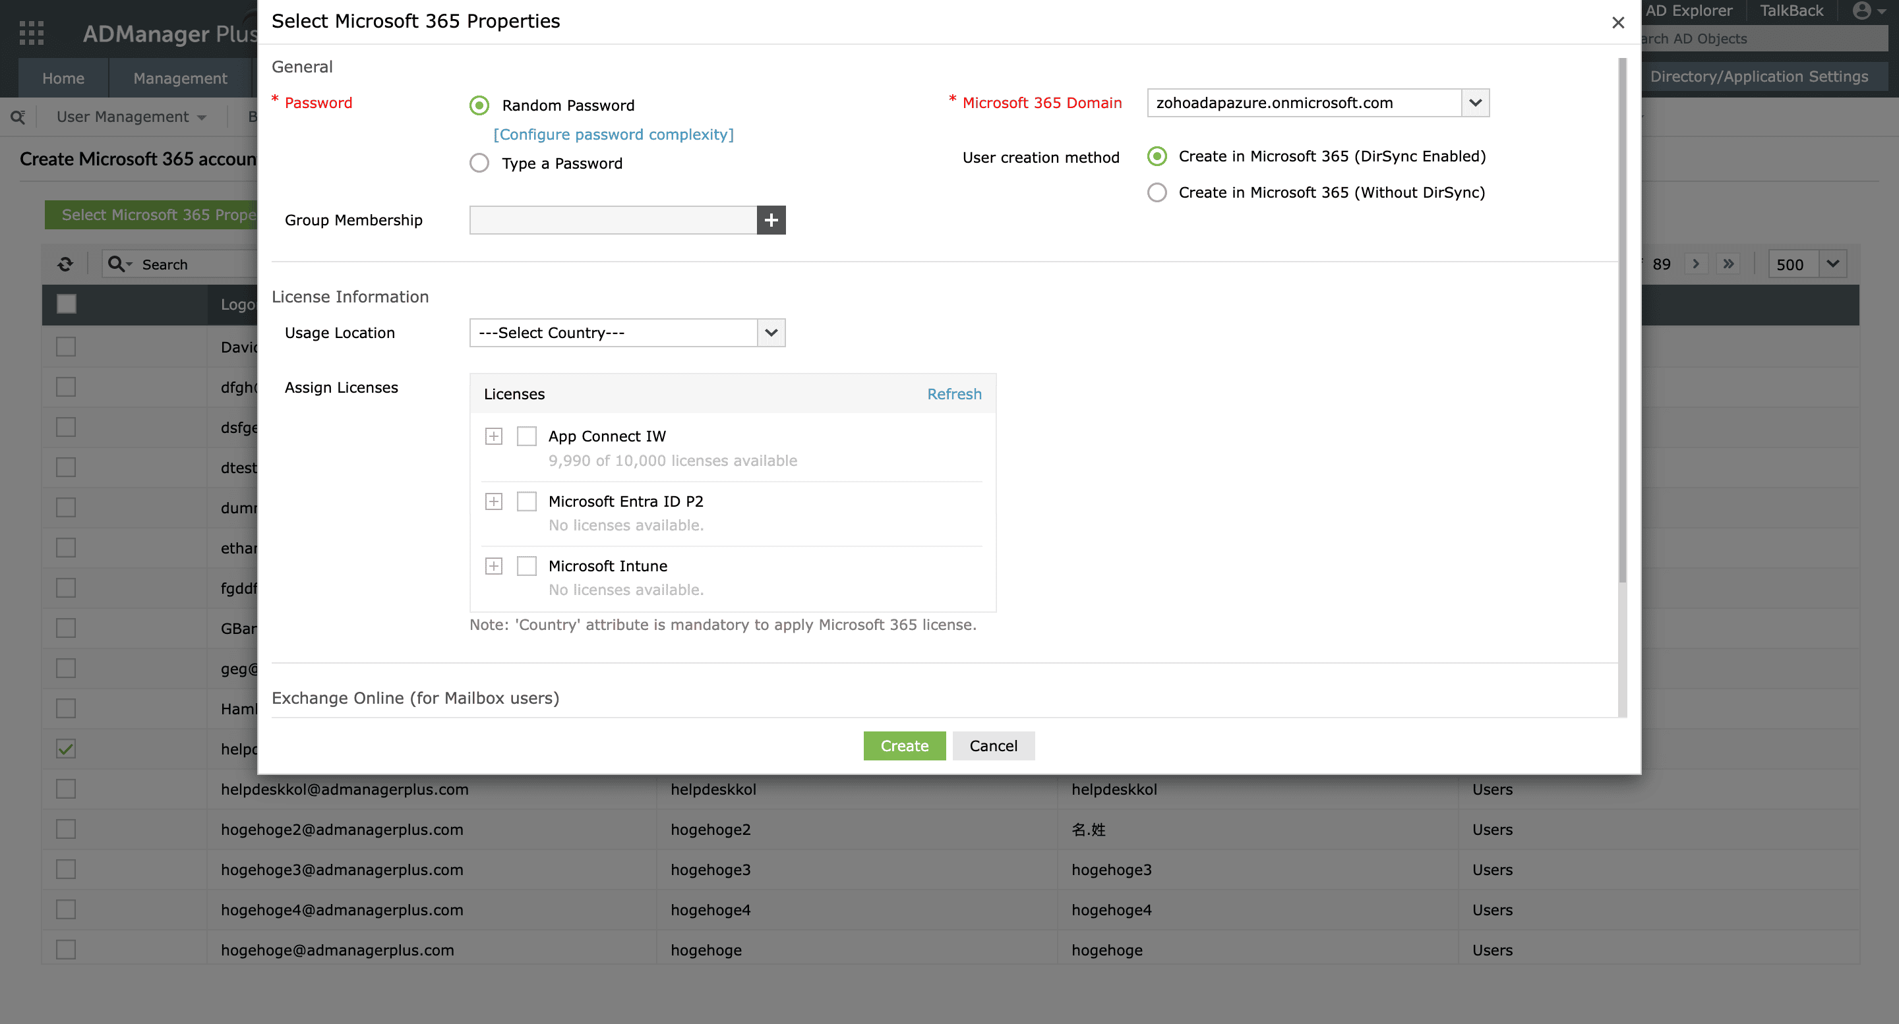Click the search magnifier icon in table toolbar

[117, 264]
